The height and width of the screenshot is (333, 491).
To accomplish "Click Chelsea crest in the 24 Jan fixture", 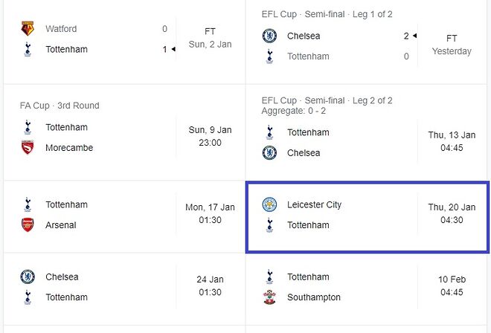I will pos(28,277).
